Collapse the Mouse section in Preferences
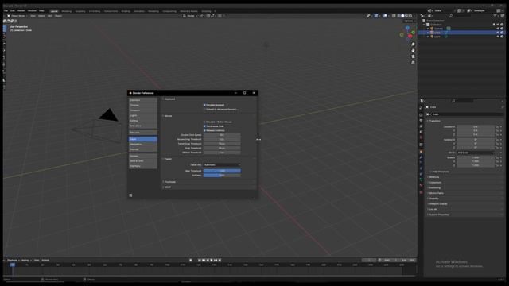This screenshot has height=286, width=509. pos(168,116)
